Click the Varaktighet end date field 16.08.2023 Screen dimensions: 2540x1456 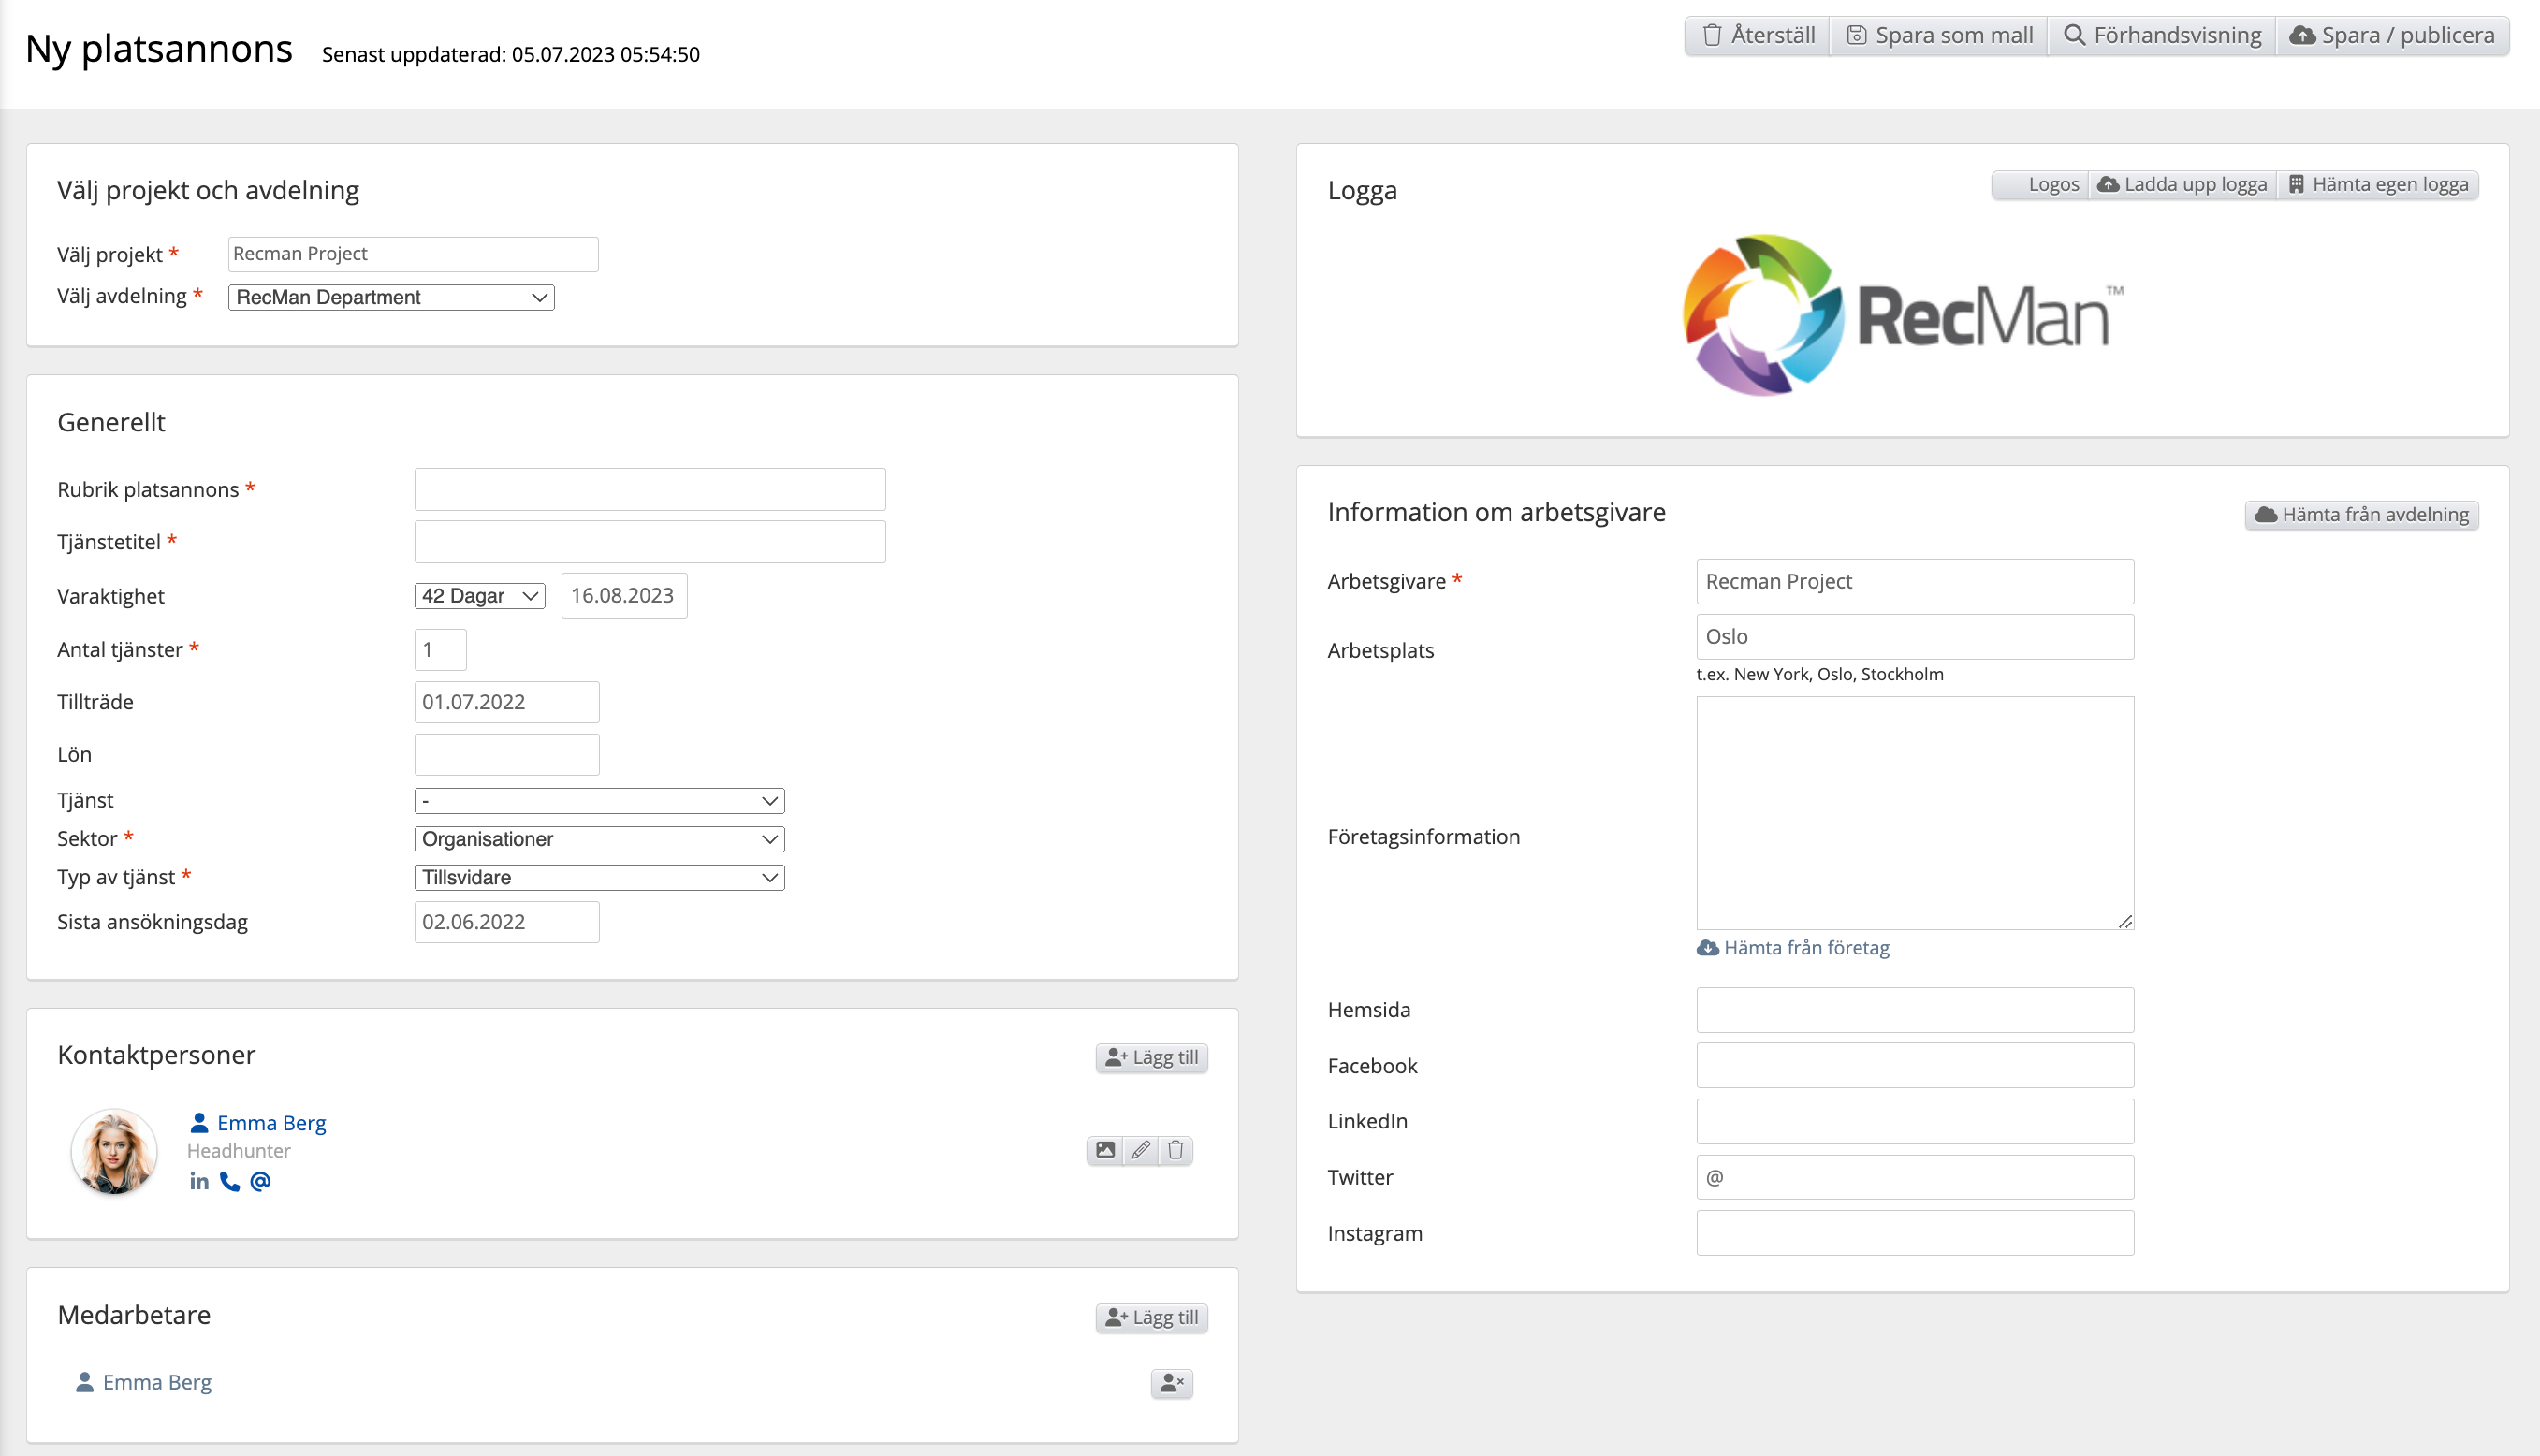[624, 596]
